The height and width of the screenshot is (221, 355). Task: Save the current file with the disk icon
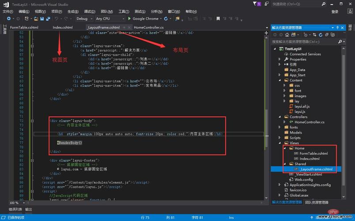(42, 19)
